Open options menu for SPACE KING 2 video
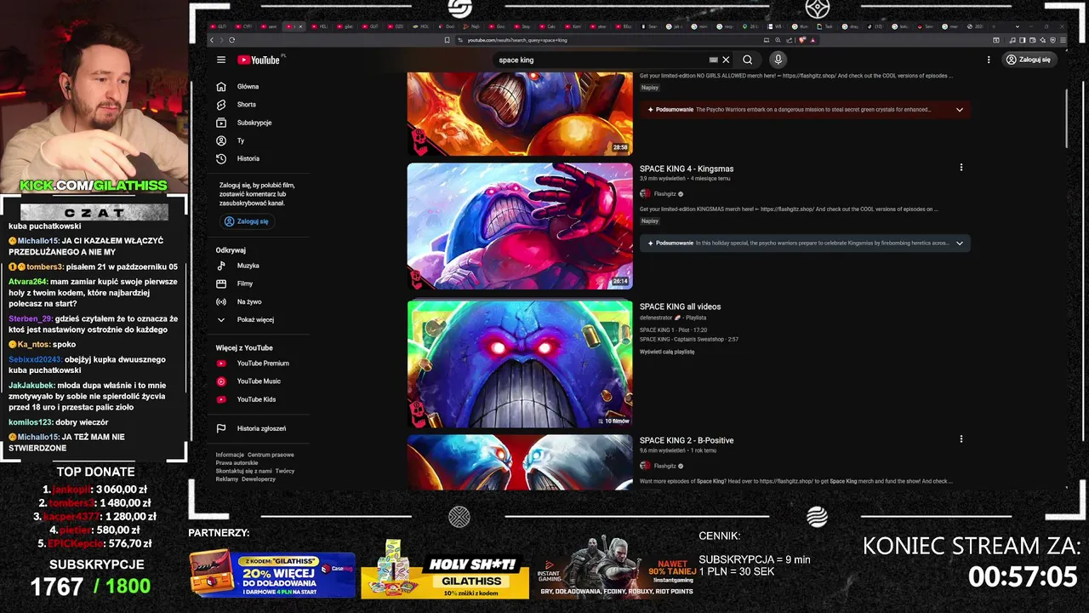The width and height of the screenshot is (1089, 613). [x=961, y=439]
